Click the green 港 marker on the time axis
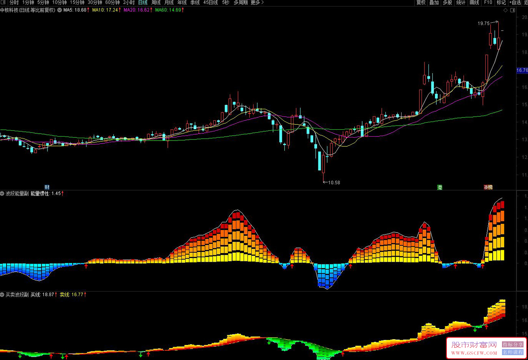This screenshot has height=360, width=528. pyautogui.click(x=439, y=187)
